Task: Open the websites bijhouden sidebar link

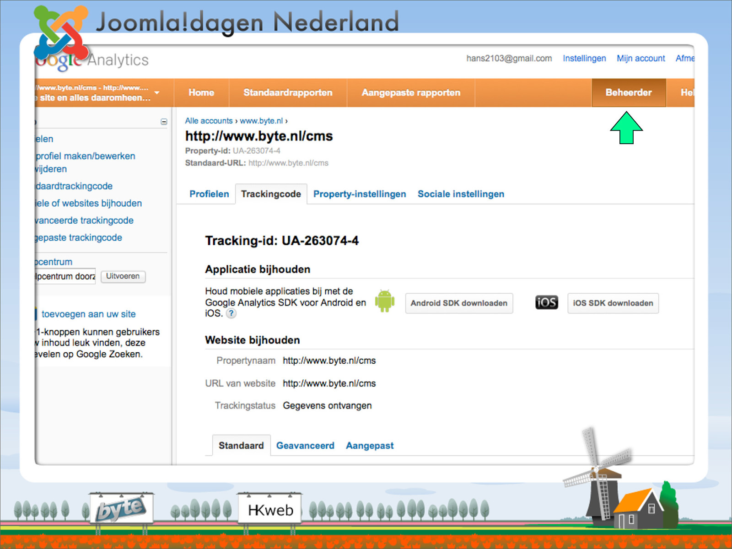Action: point(88,203)
